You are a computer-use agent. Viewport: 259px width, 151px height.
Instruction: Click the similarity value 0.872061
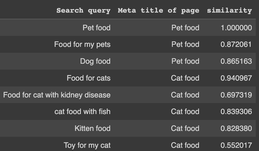[x=236, y=44]
